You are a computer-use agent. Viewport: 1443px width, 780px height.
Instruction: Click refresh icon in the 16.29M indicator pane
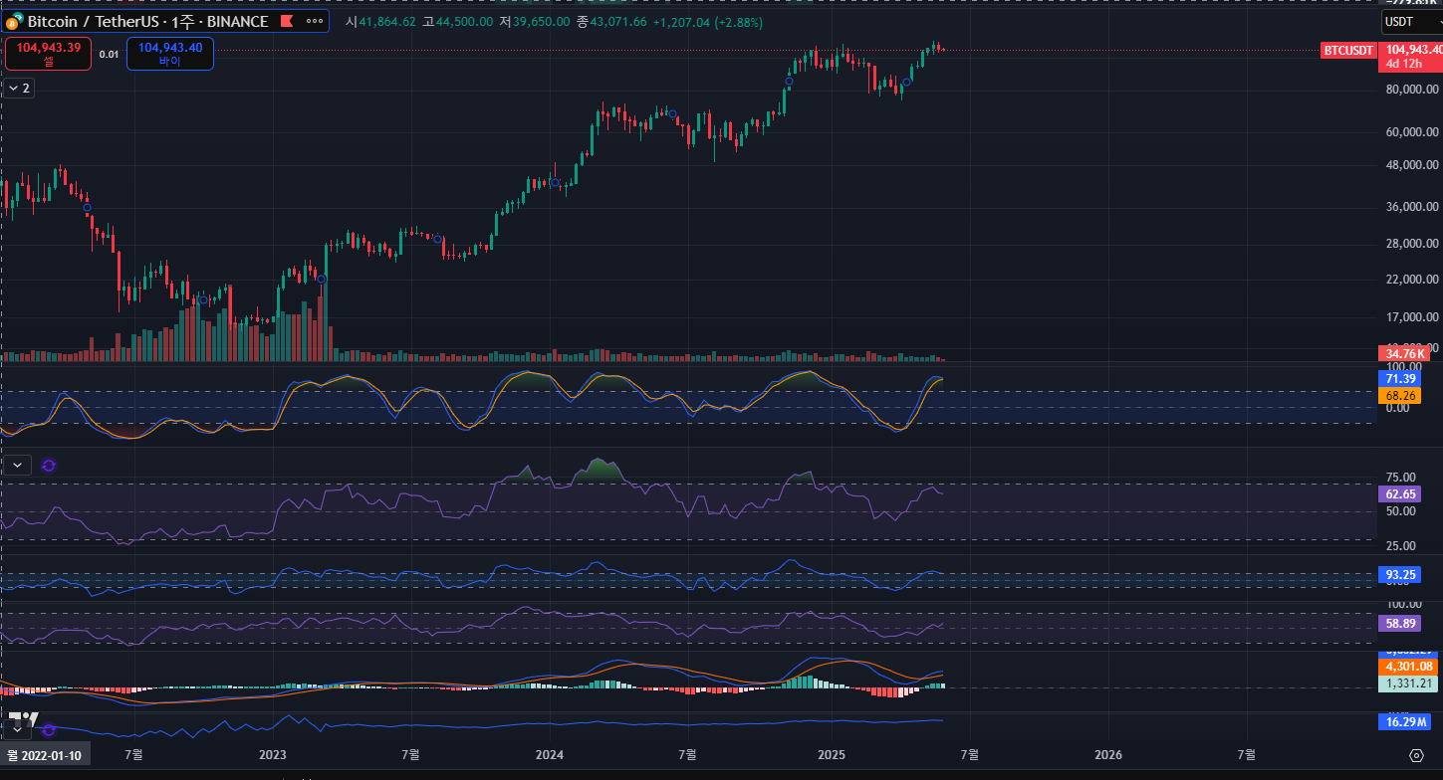coord(49,729)
